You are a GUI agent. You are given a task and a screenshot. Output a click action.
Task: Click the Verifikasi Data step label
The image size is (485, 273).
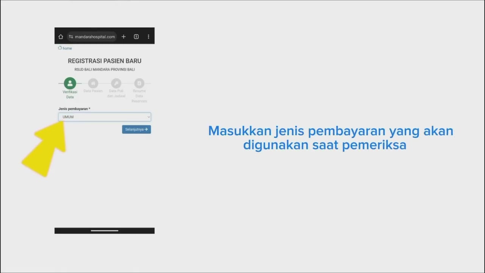click(70, 94)
